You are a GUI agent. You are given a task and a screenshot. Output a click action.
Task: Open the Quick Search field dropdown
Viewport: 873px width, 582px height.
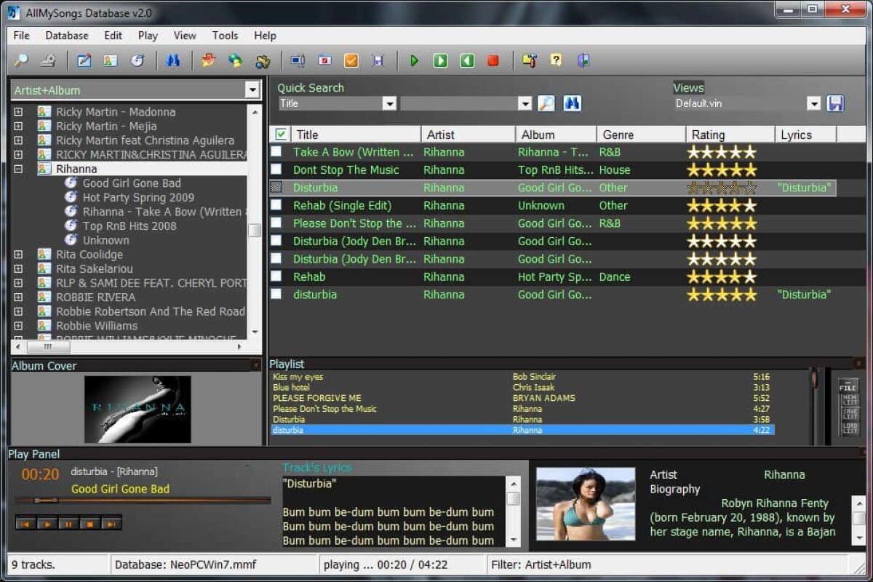point(391,103)
